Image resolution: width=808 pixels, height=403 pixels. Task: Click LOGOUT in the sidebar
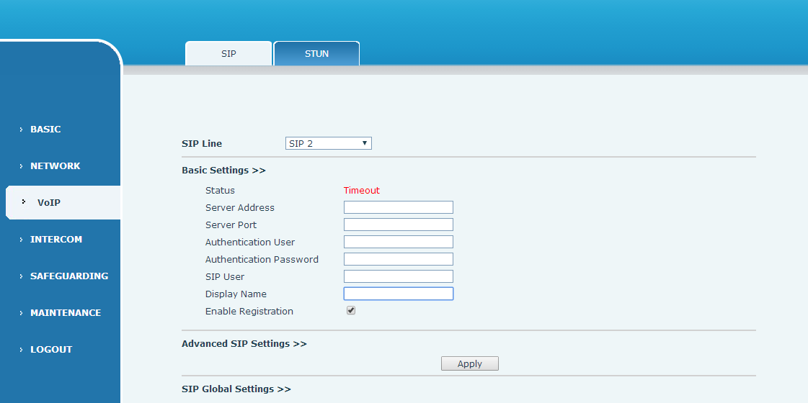click(51, 350)
